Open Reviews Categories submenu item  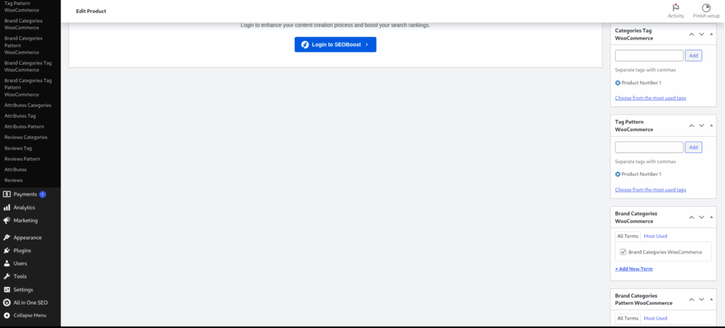(x=26, y=137)
